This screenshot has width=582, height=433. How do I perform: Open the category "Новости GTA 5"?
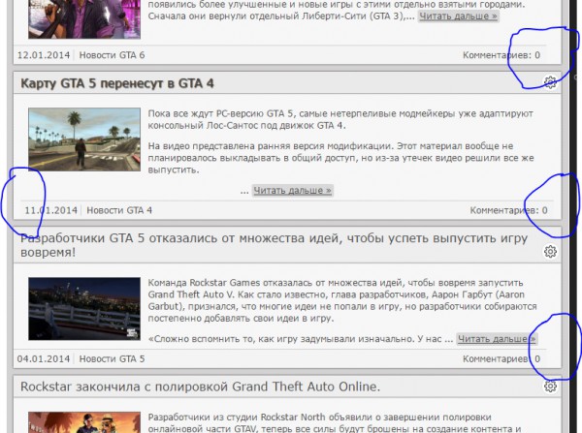pyautogui.click(x=112, y=358)
